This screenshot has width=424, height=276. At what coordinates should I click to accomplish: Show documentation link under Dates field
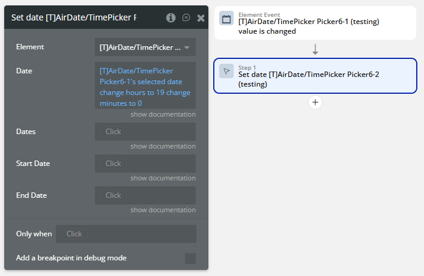click(163, 146)
